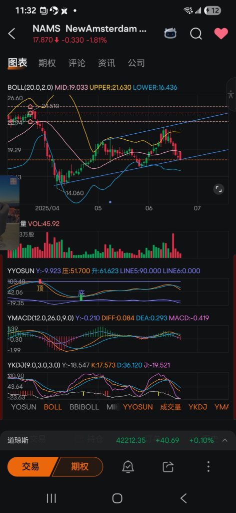Select the YYOSUN indicator
Screen dimensions: 236x513
(137, 407)
